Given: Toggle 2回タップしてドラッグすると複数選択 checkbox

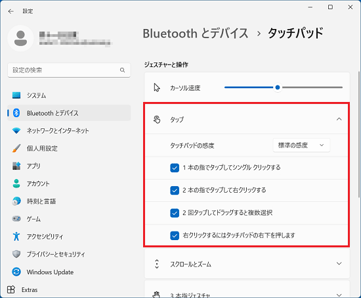Looking at the screenshot, I should 175,213.
